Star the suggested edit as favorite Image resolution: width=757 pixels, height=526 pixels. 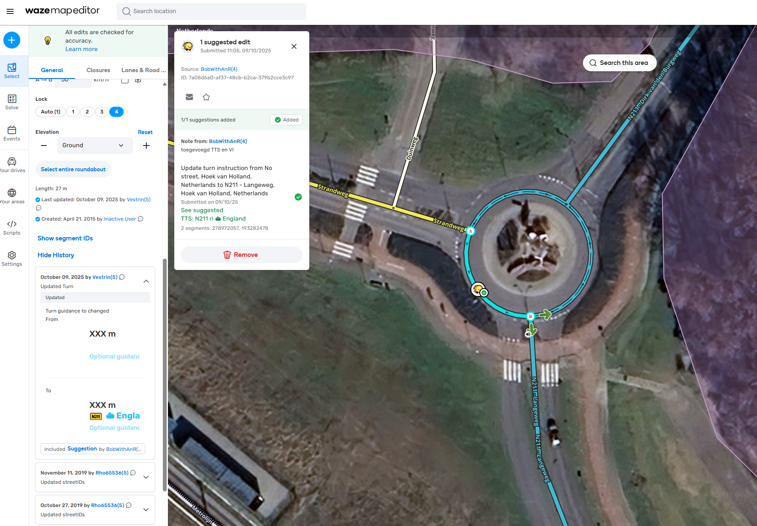206,97
